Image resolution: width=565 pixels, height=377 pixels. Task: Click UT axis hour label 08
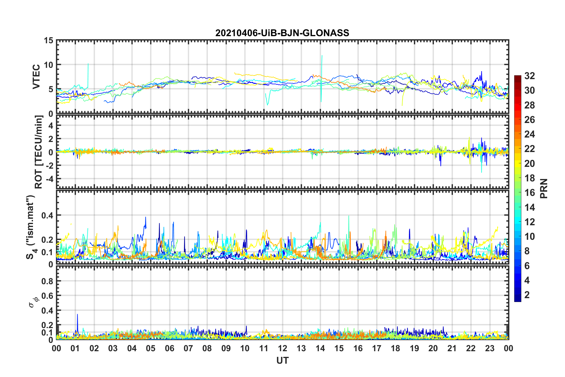(x=207, y=348)
